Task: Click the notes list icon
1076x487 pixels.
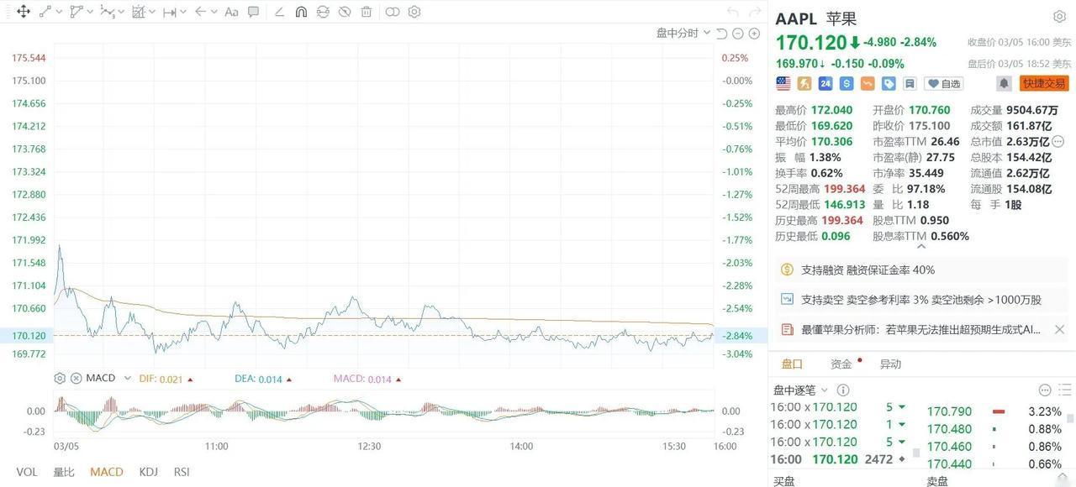Action: pos(910,83)
